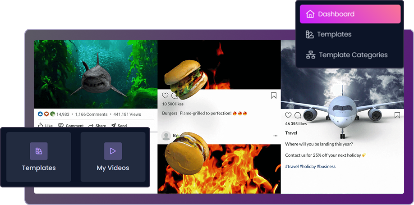Click the reaction emojis on shark post
The height and width of the screenshot is (205, 414).
pyautogui.click(x=46, y=114)
